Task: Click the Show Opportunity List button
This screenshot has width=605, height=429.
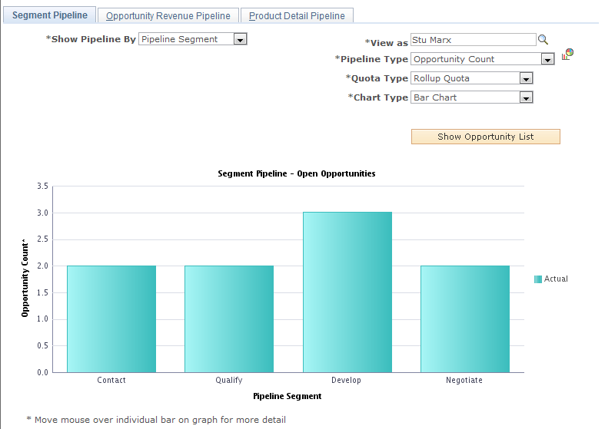Action: click(x=485, y=137)
